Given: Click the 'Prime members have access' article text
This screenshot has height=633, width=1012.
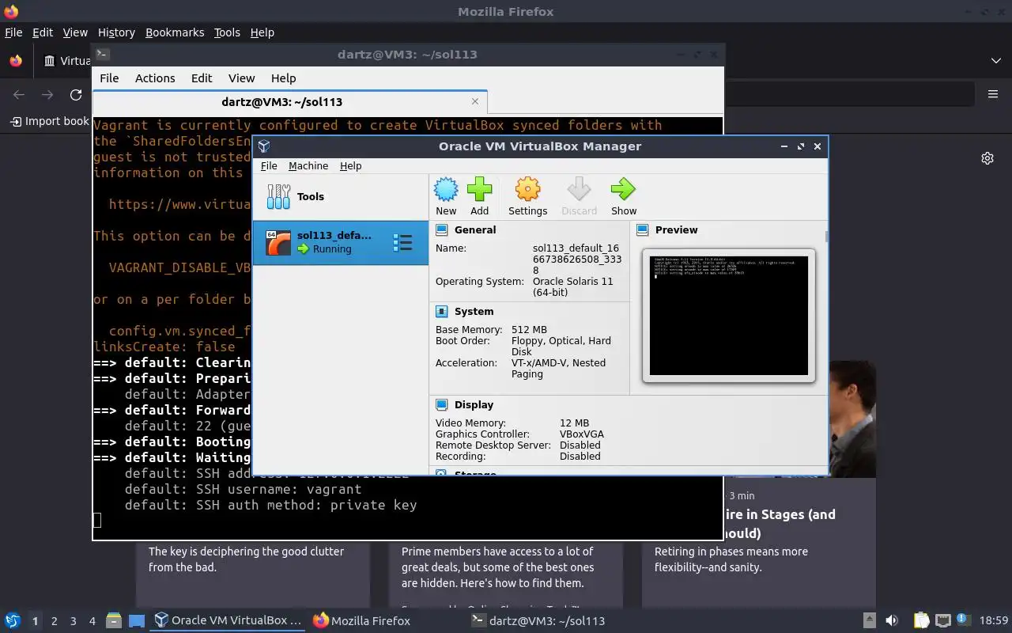Looking at the screenshot, I should (497, 567).
